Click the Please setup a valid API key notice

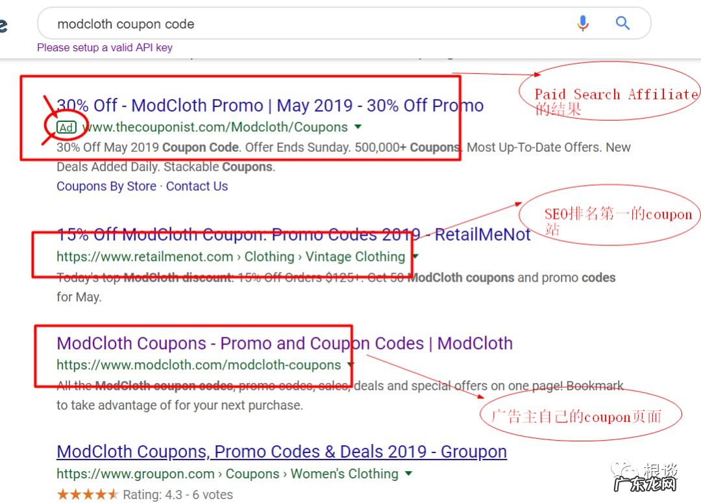[x=105, y=47]
